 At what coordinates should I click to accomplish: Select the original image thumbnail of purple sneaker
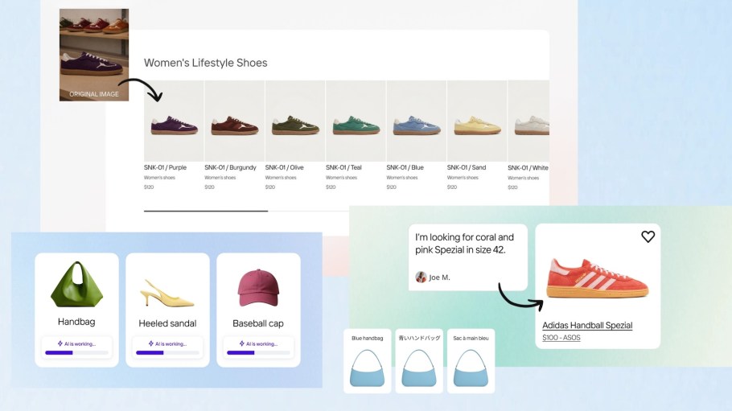coord(94,55)
